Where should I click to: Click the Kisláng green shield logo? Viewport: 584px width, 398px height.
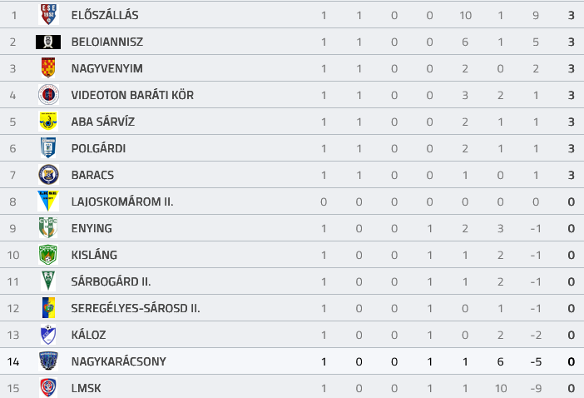[48, 255]
